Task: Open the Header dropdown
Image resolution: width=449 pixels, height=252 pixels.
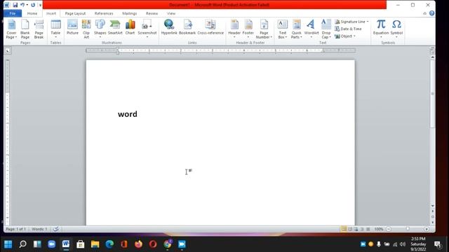Action: (234, 29)
